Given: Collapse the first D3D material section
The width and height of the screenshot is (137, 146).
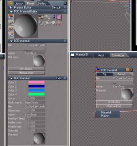Looking at the screenshot, I should pos(11,41).
